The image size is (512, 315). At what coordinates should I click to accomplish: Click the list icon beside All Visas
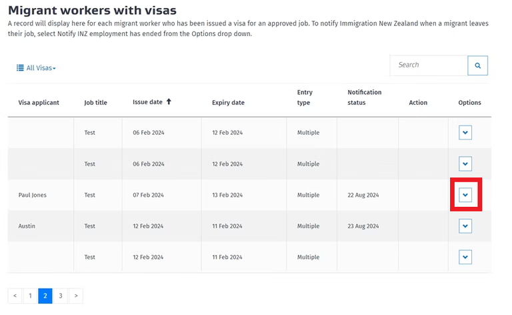(x=20, y=68)
